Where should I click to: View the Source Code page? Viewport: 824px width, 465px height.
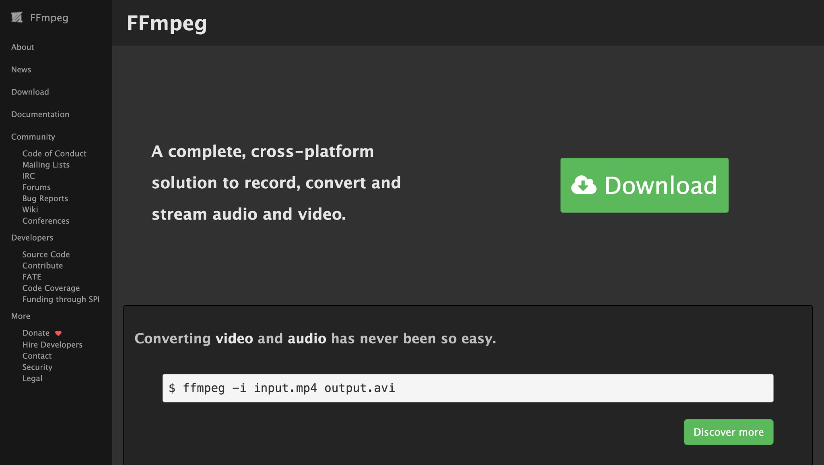click(46, 254)
